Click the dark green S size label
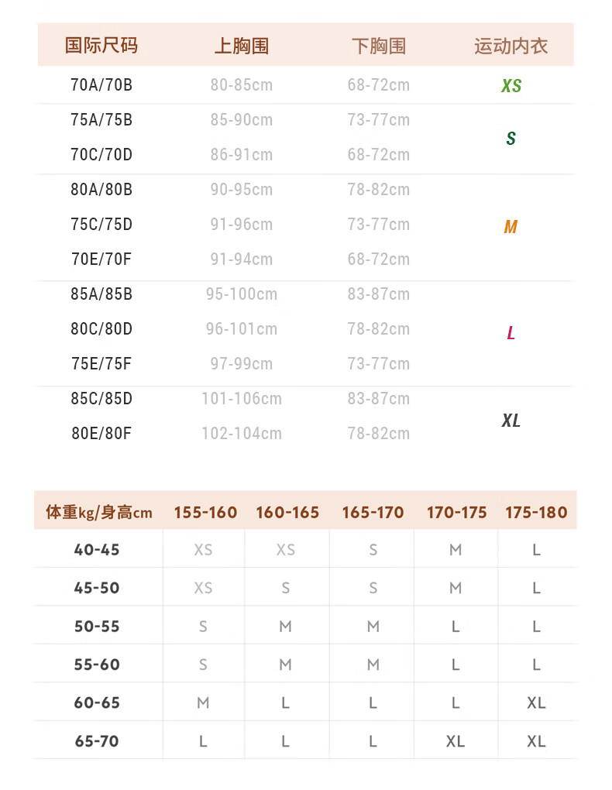The image size is (612, 790). click(x=511, y=139)
